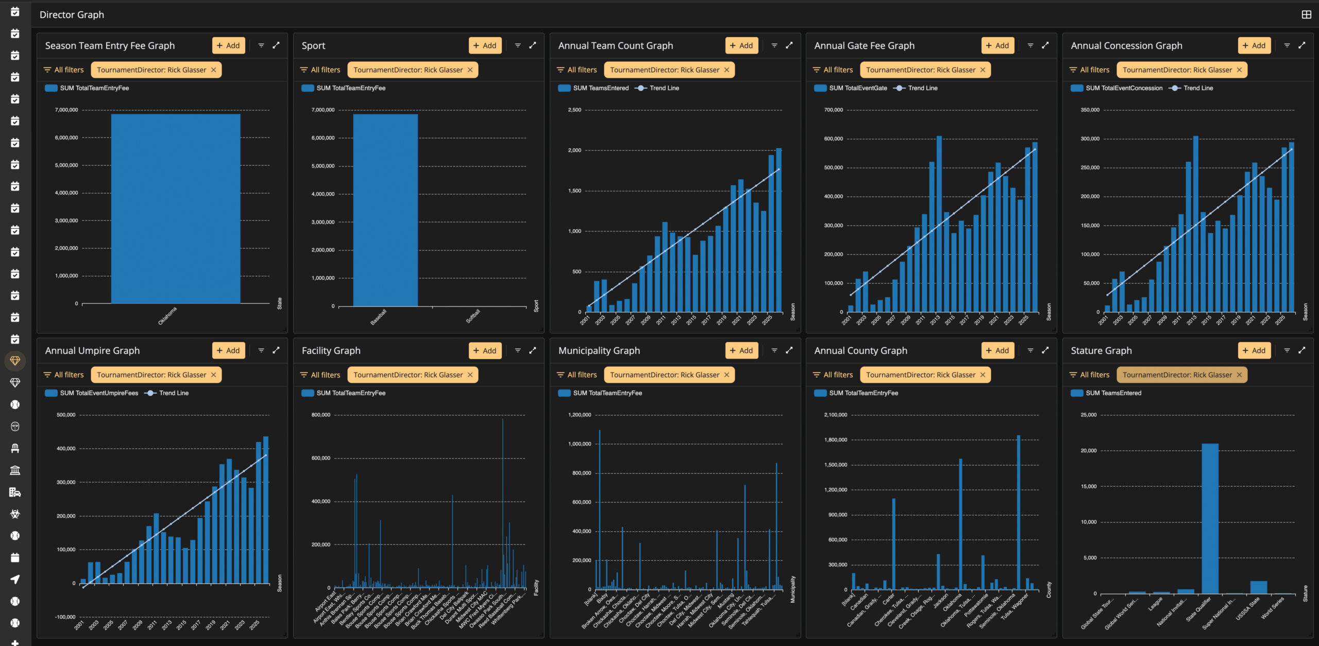Viewport: 1319px width, 646px height.
Task: Remove Rick Glasser filter from Annual County Graph
Action: pyautogui.click(x=983, y=375)
